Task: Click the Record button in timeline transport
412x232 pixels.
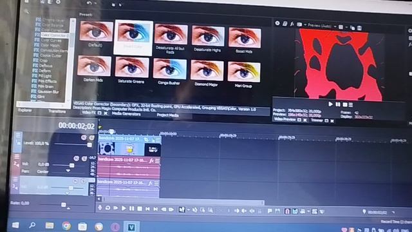Action: point(100,208)
